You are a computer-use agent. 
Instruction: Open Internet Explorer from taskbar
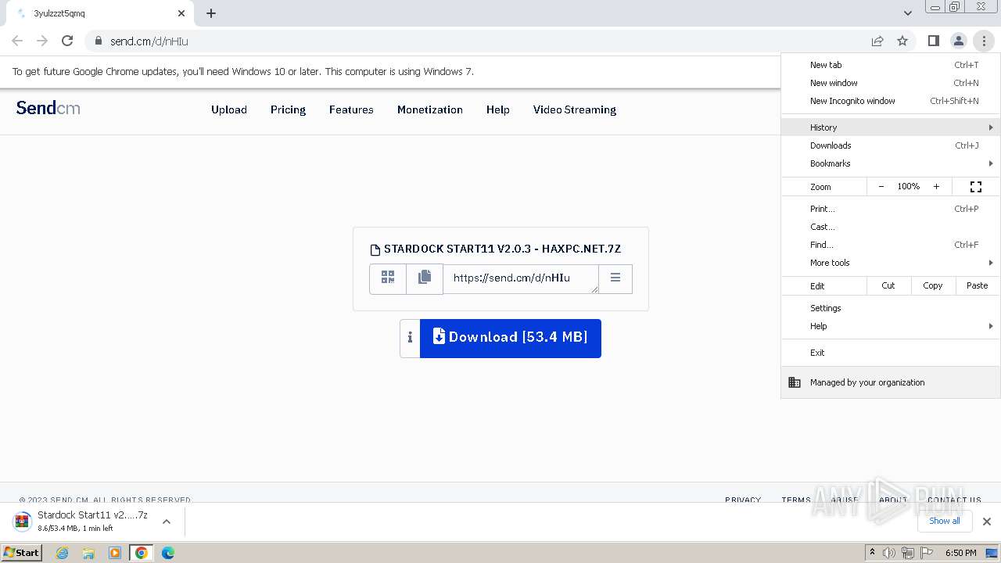(x=63, y=553)
